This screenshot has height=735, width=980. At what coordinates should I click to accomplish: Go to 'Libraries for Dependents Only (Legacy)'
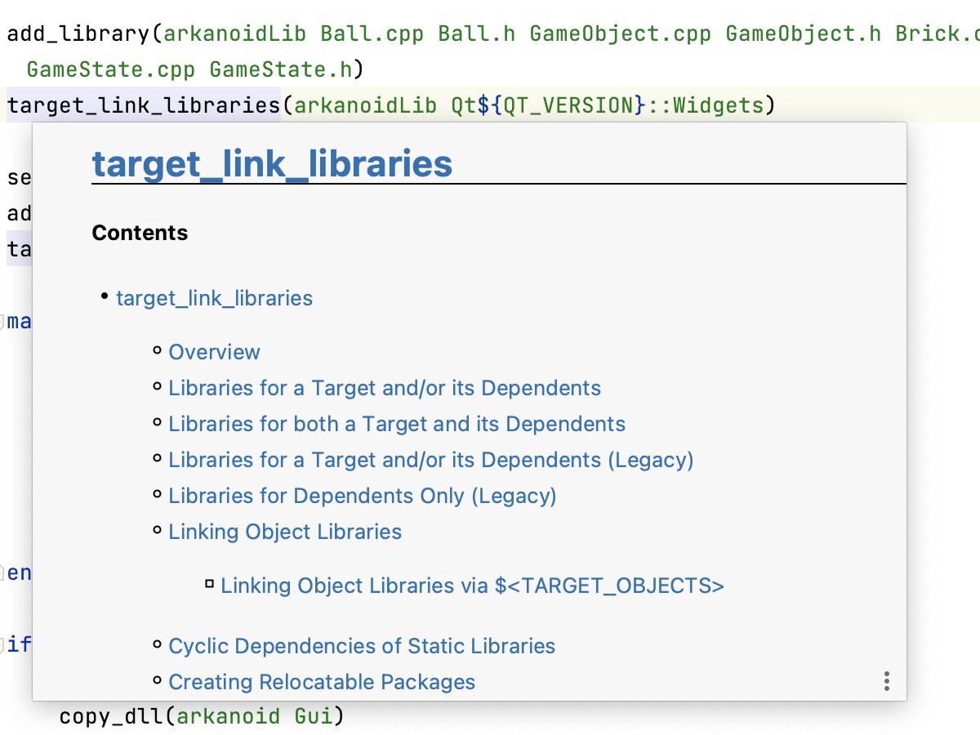pos(362,496)
